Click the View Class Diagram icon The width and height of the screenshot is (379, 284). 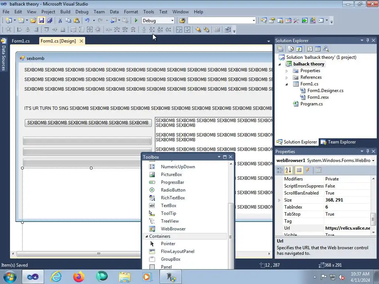[x=326, y=49]
